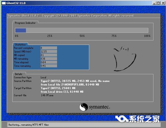Click the 'Restoring... remaining NTFS MFT files' status
The height and width of the screenshot is (128, 166).
(x=29, y=125)
